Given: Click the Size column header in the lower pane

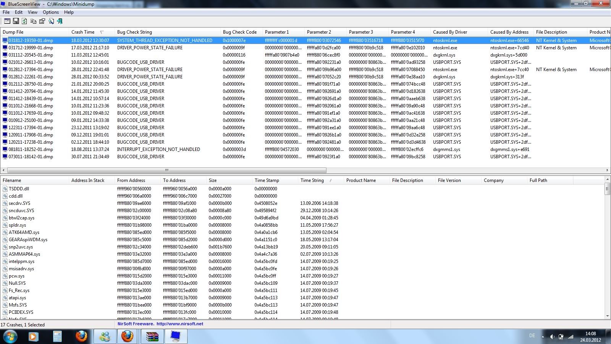Looking at the screenshot, I should 230,180.
